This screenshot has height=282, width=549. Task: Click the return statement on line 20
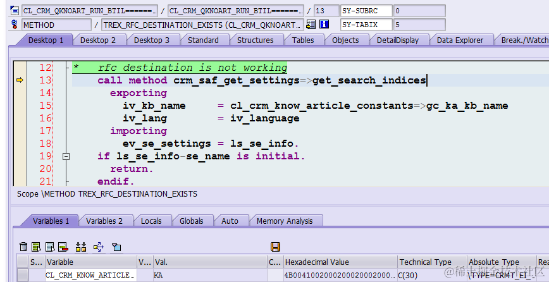point(132,169)
